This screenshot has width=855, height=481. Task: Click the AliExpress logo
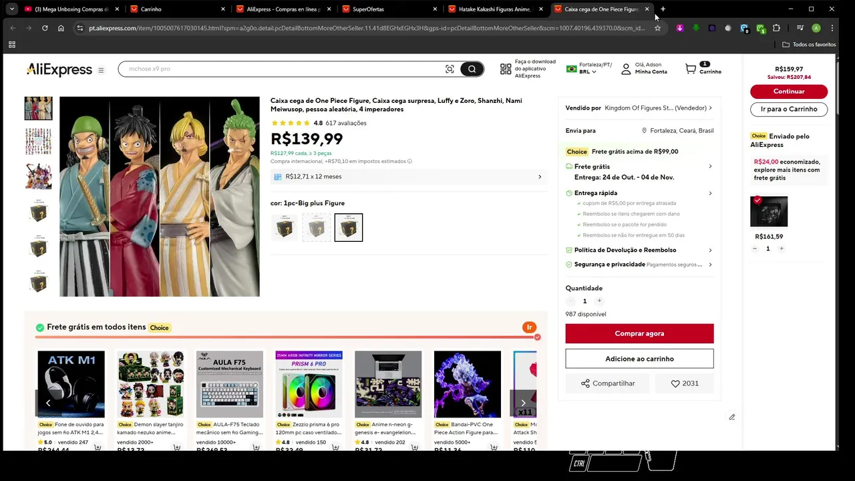[x=59, y=69]
